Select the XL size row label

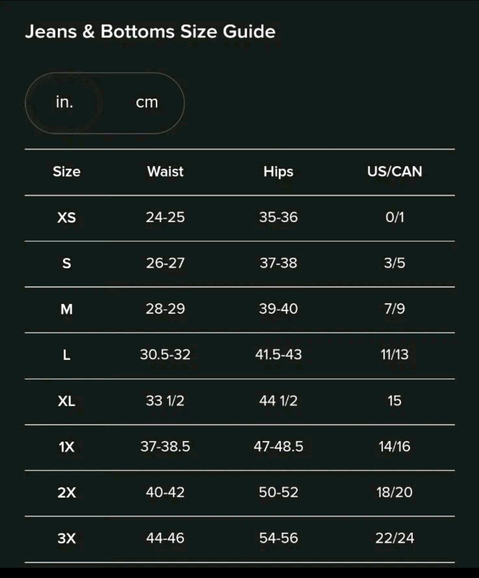point(67,401)
